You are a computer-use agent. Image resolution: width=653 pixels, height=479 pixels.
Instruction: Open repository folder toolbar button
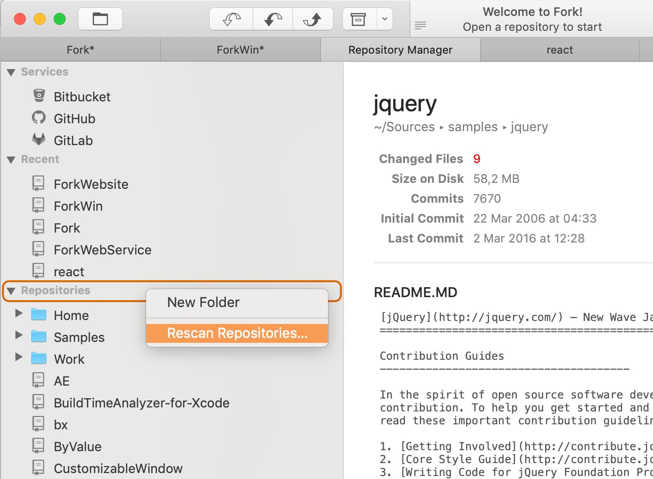[x=100, y=19]
